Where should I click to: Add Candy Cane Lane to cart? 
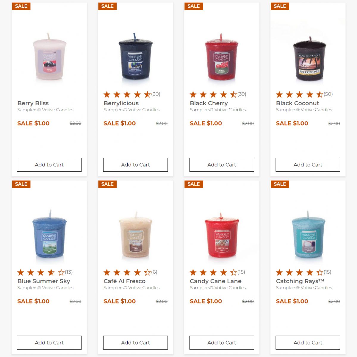point(222,342)
